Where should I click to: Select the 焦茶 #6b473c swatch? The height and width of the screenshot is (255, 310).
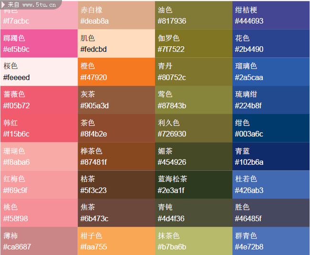(x=116, y=213)
